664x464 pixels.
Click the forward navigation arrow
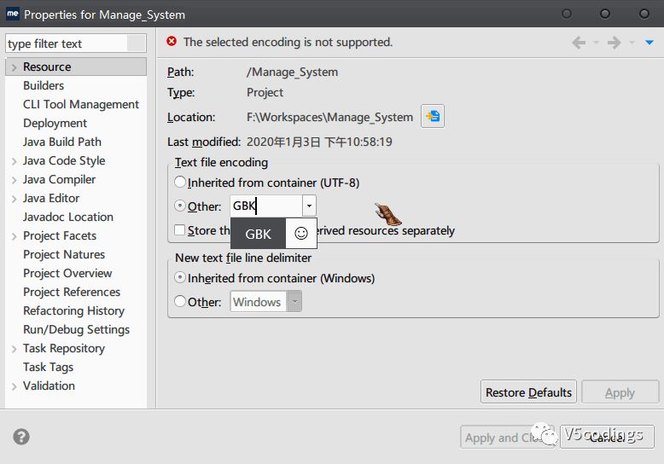614,43
